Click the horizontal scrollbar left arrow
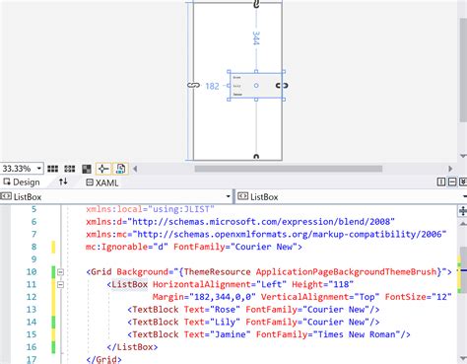Screen dimensions: 467x364 click(x=135, y=169)
